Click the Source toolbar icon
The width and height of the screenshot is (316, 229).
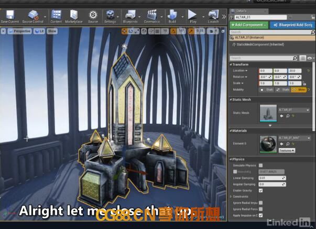pos(93,17)
